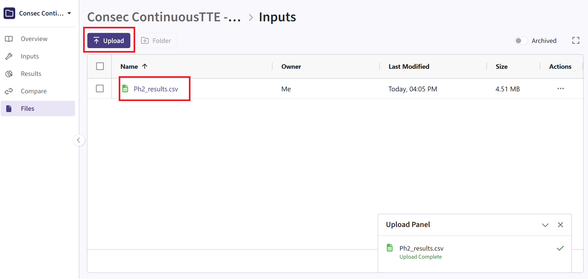588x279 pixels.
Task: Click the Upload button
Action: point(109,41)
